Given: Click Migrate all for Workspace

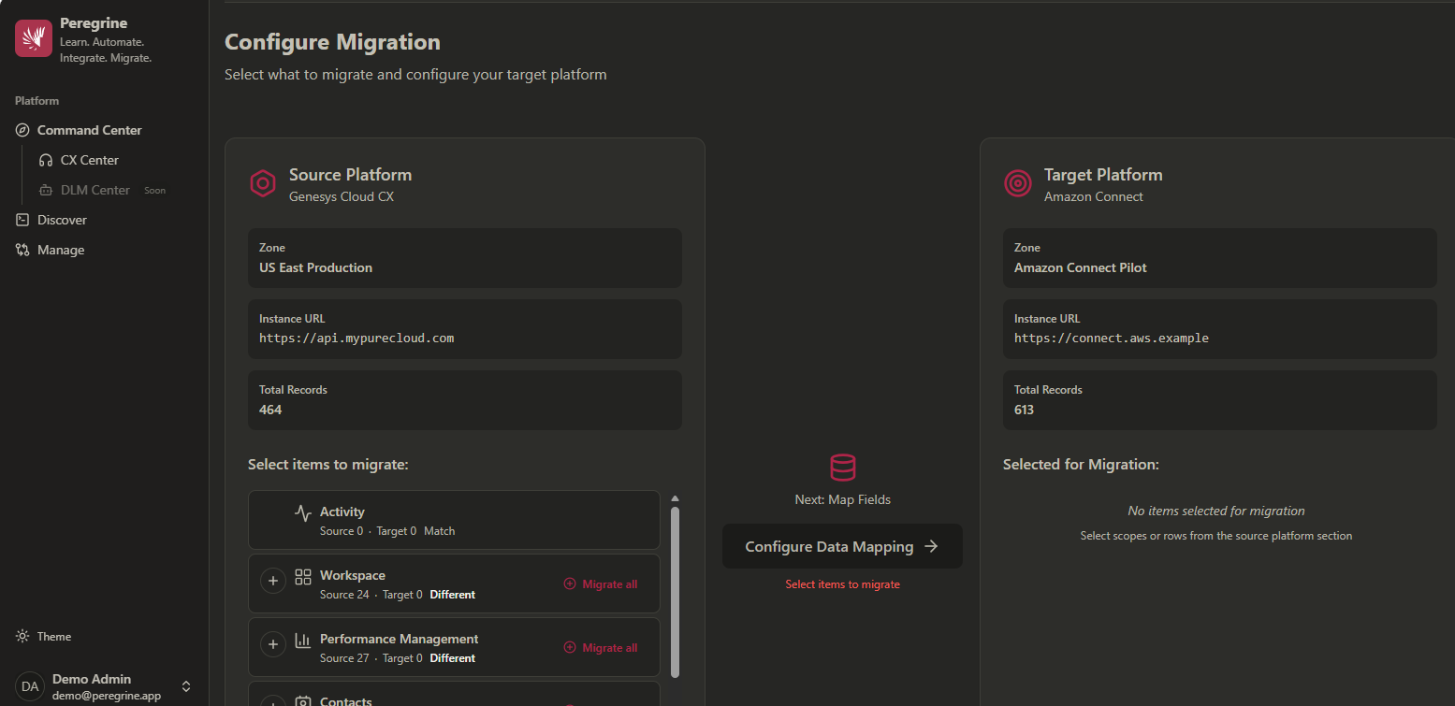Looking at the screenshot, I should tap(601, 584).
